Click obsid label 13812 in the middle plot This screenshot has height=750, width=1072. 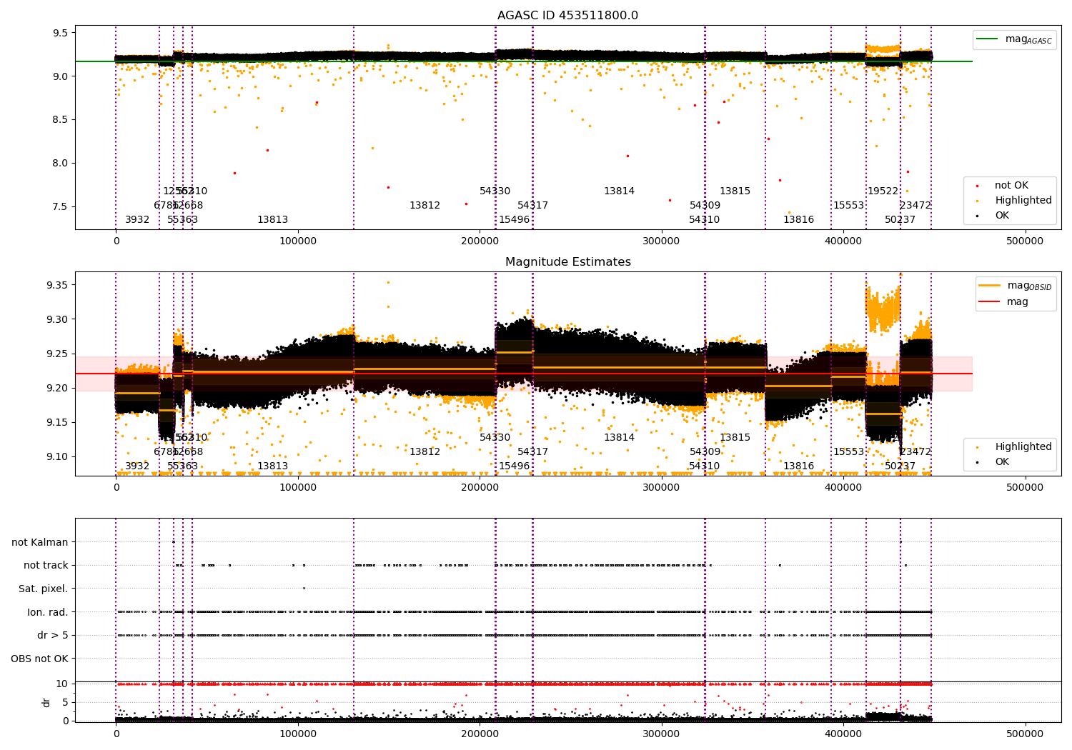pyautogui.click(x=425, y=452)
